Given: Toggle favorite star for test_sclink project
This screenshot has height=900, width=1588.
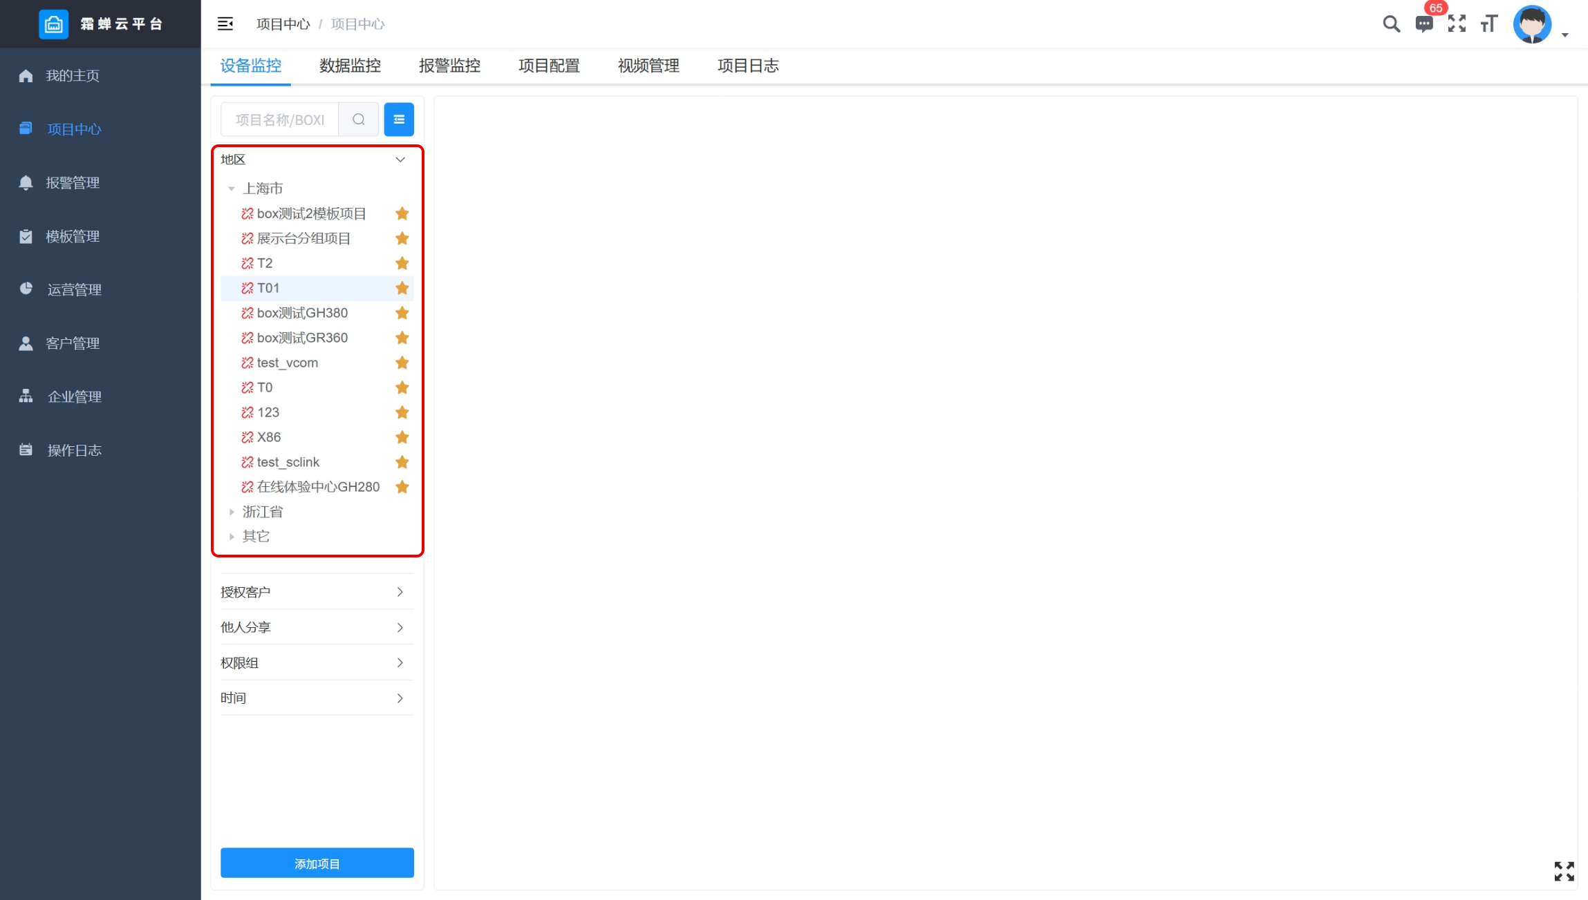Looking at the screenshot, I should (402, 462).
